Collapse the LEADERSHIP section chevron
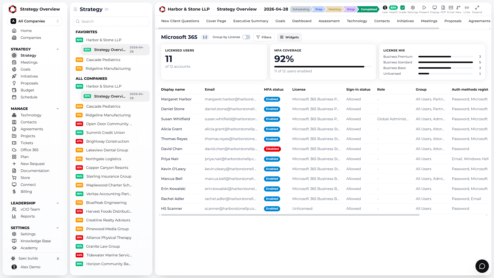Screen dimensions: 494x278 tap(58, 203)
